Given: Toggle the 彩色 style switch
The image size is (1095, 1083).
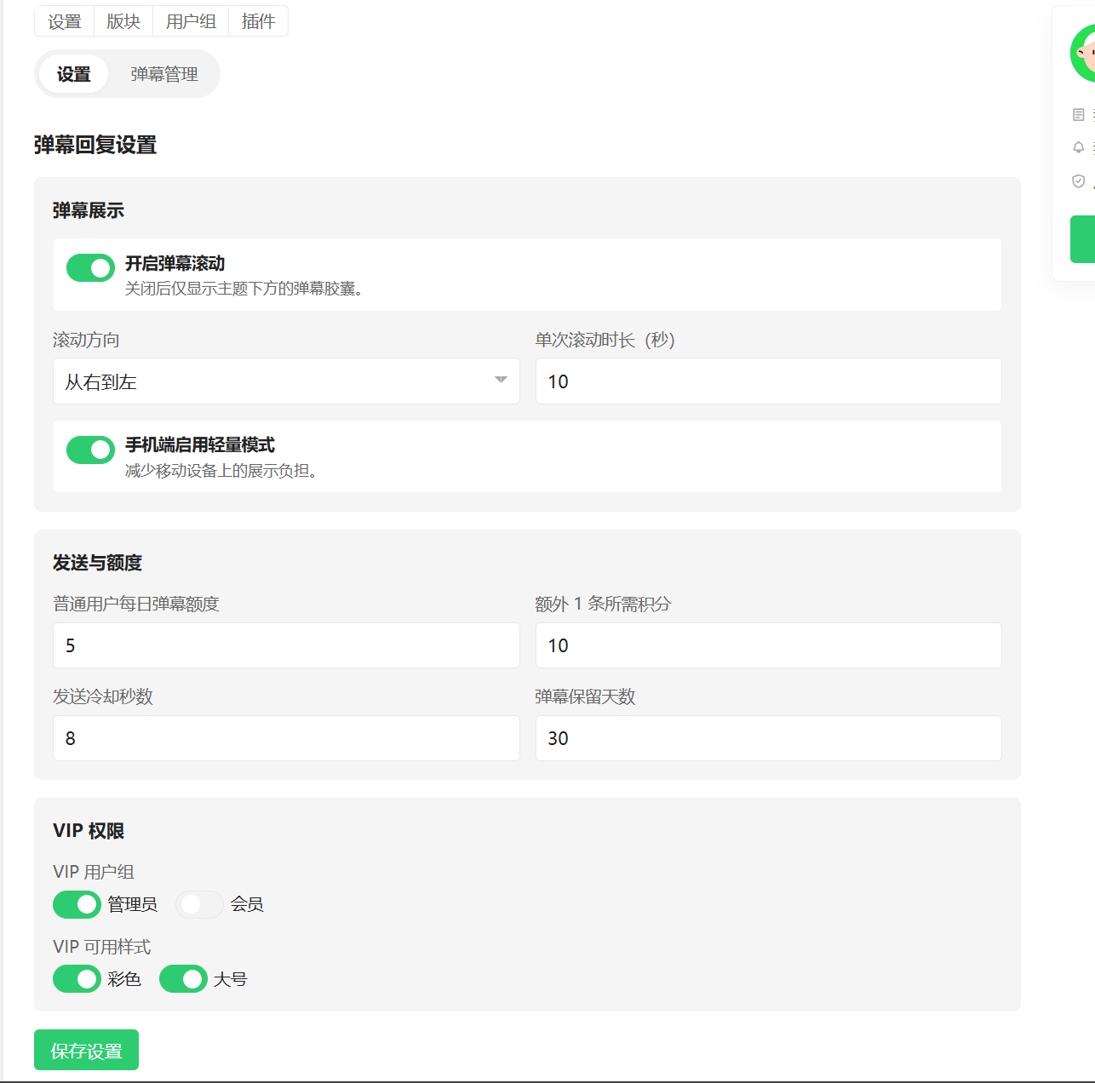Looking at the screenshot, I should [77, 979].
